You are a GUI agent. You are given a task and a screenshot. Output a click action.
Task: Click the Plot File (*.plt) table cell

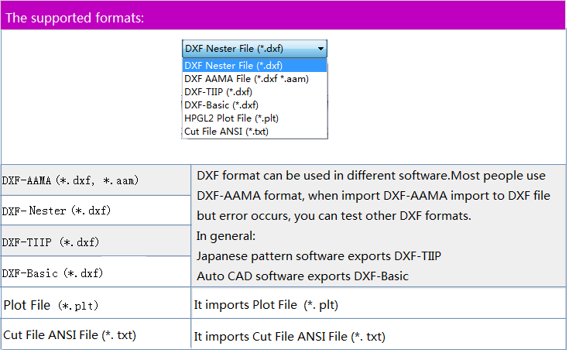pos(51,305)
